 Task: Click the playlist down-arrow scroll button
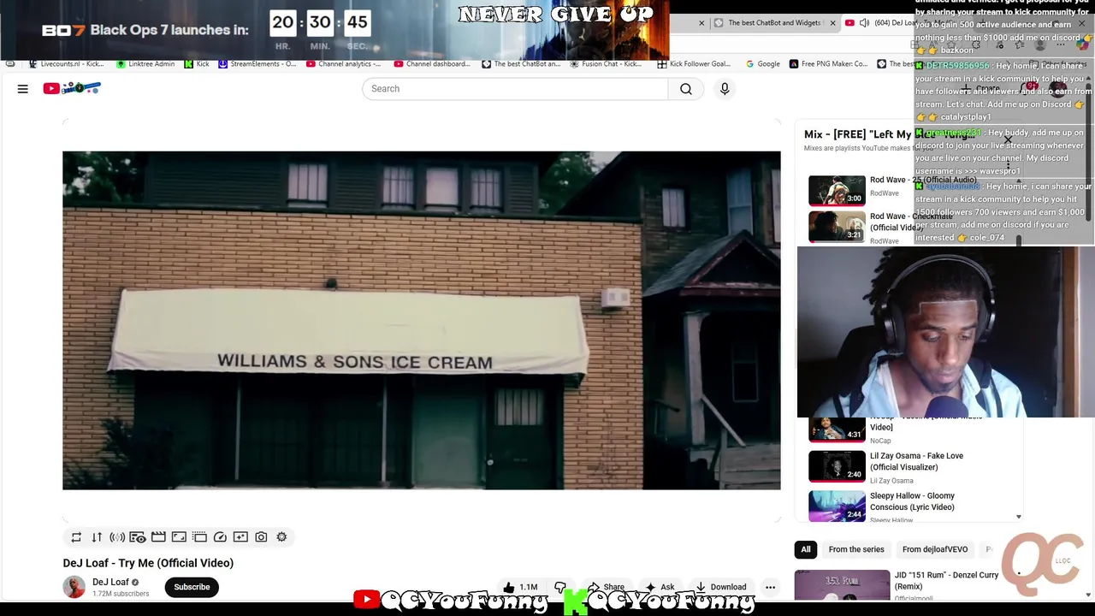point(1018,517)
